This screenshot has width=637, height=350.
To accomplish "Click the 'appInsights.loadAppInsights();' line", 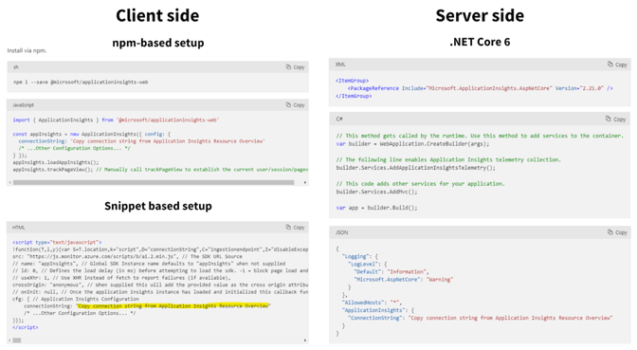I will (56, 162).
